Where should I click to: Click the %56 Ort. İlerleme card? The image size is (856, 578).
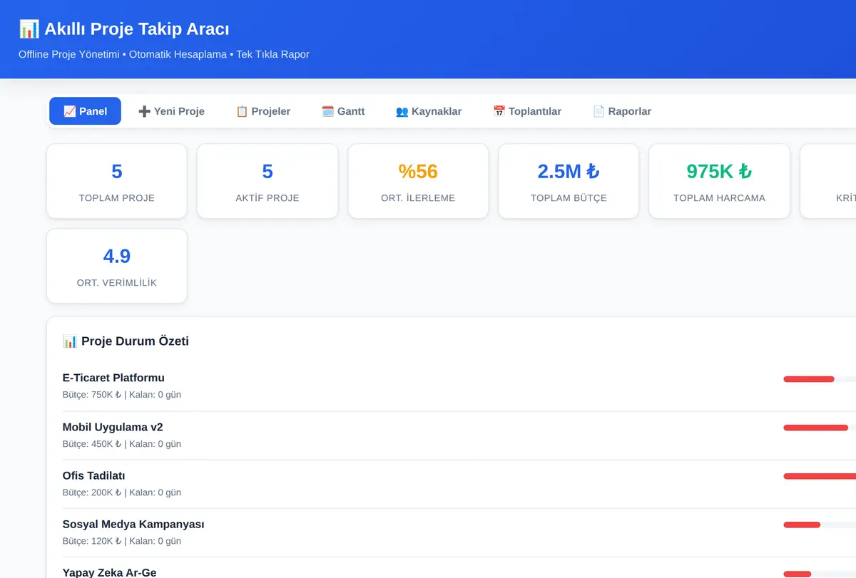point(418,181)
